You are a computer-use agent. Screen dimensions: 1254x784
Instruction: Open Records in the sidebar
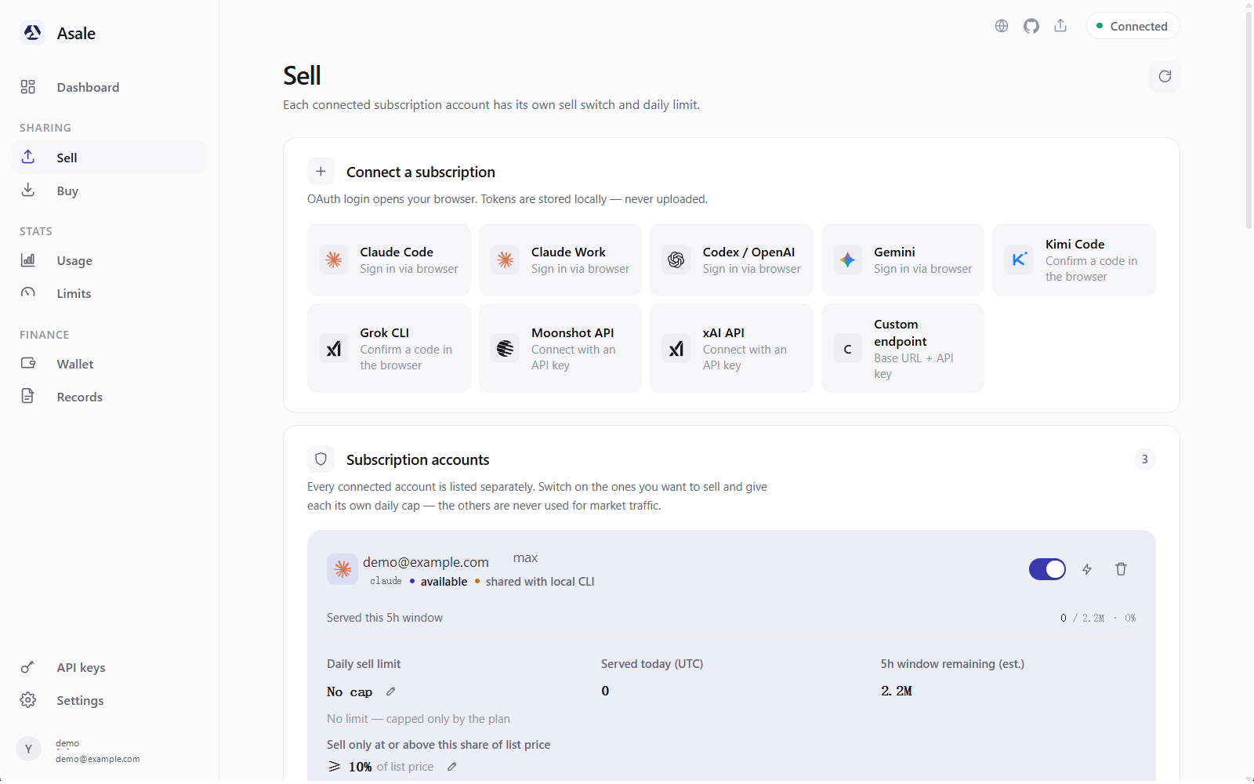(x=109, y=397)
